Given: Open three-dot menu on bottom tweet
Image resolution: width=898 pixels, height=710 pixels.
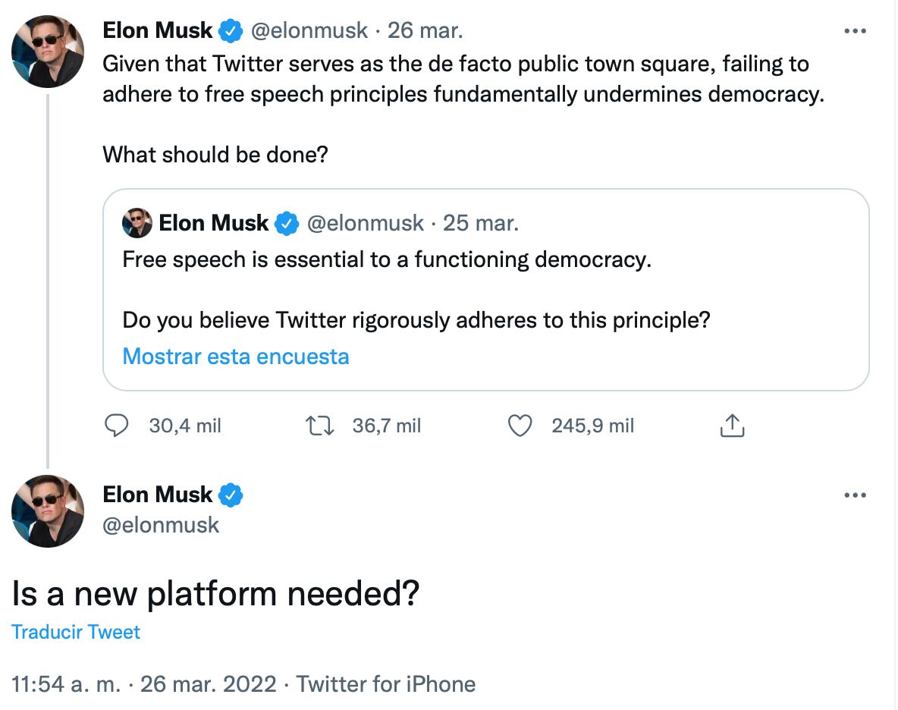Looking at the screenshot, I should click(855, 495).
